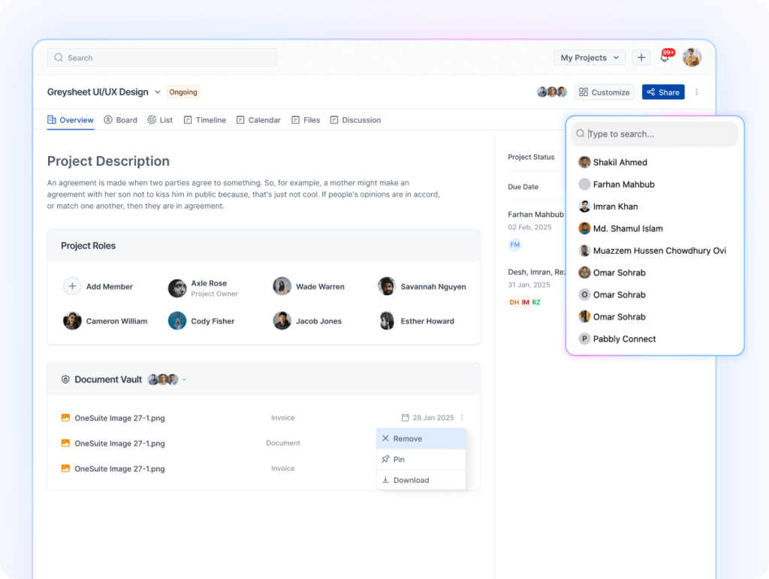Image resolution: width=769 pixels, height=579 pixels.
Task: Click the plus icon beside My Projects
Action: coord(641,57)
